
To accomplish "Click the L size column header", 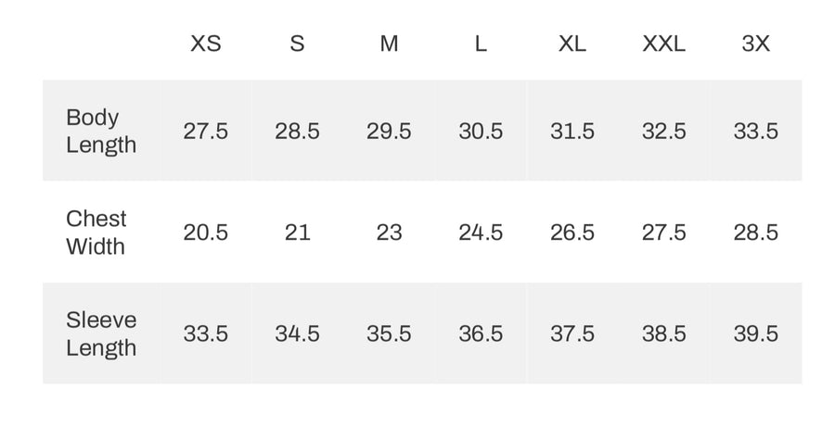I will [481, 44].
